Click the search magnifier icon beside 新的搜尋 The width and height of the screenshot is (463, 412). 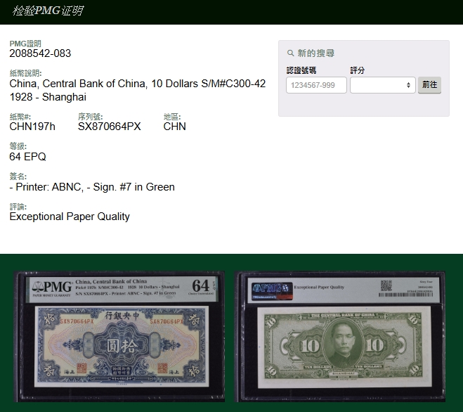point(291,53)
